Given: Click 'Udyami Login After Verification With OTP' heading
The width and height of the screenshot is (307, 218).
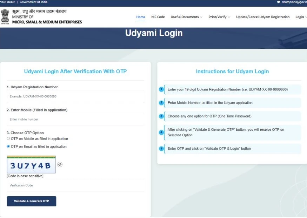Looking at the screenshot, I should tap(75, 71).
